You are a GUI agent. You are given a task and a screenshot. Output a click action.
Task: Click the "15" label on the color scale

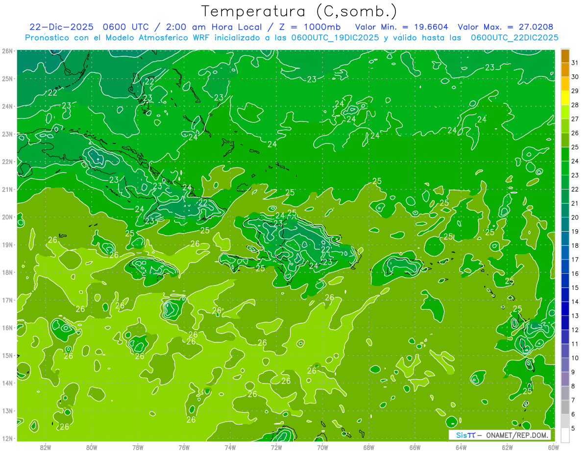click(x=575, y=287)
